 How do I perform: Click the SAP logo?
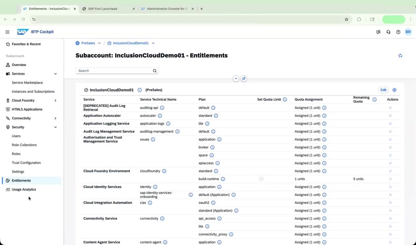coord(23,32)
